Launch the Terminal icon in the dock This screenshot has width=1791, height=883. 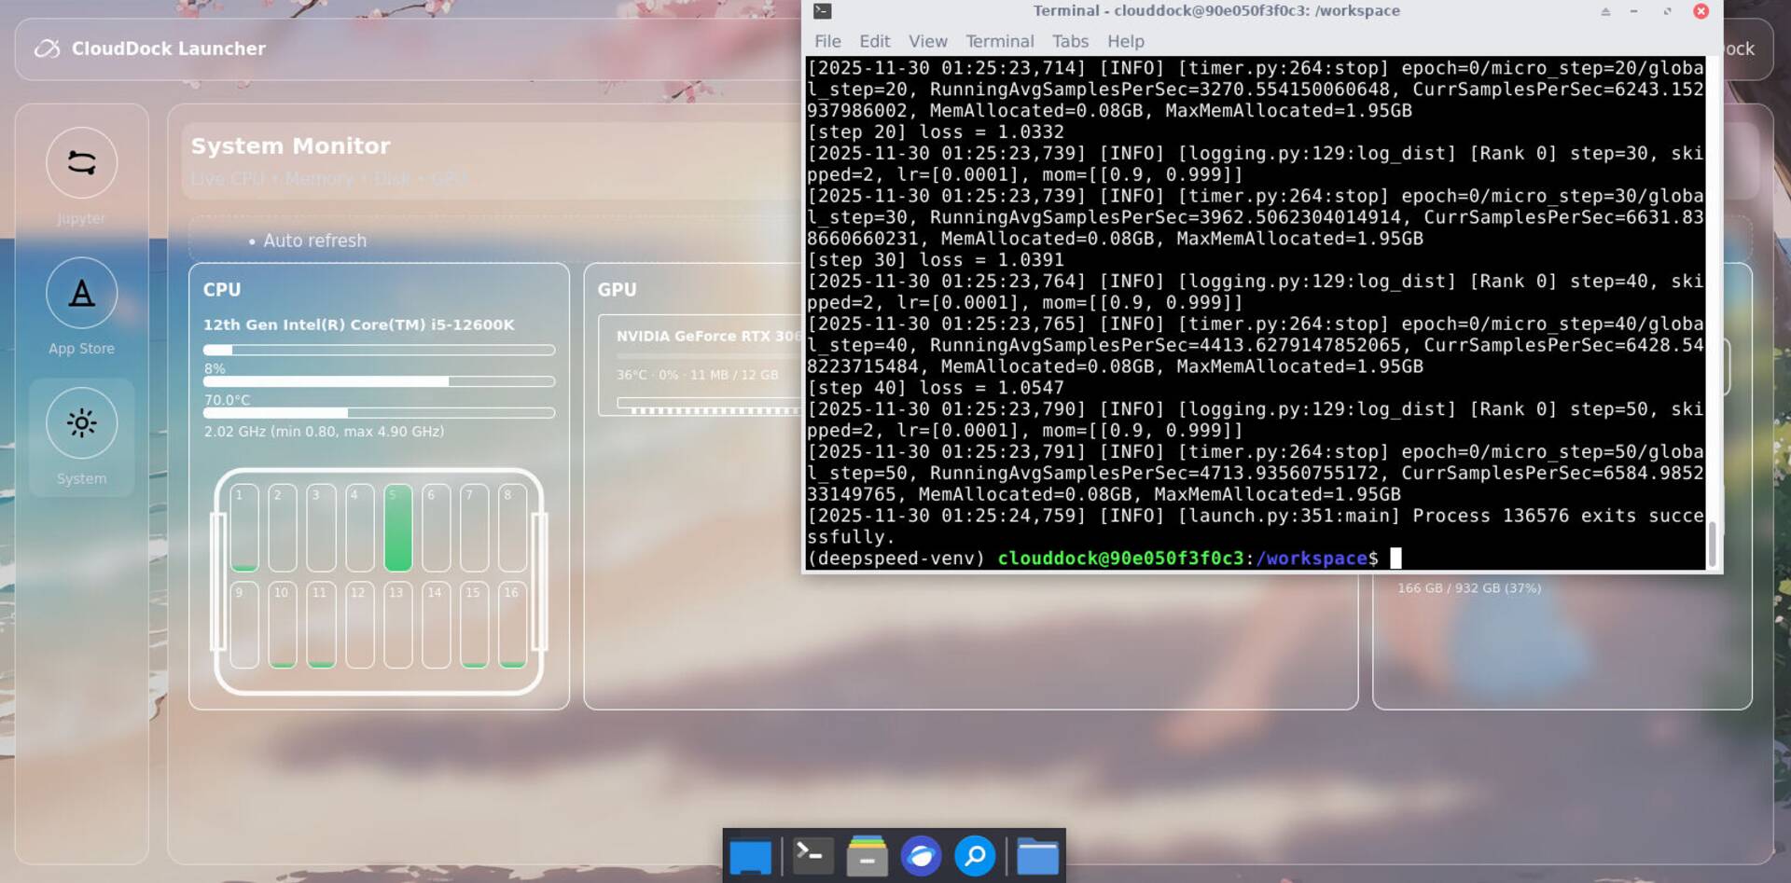coord(810,855)
